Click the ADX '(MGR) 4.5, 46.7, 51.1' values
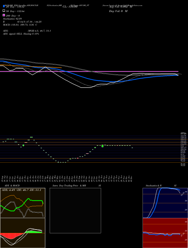Viewport: 188px width, 248px height. pos(39,31)
